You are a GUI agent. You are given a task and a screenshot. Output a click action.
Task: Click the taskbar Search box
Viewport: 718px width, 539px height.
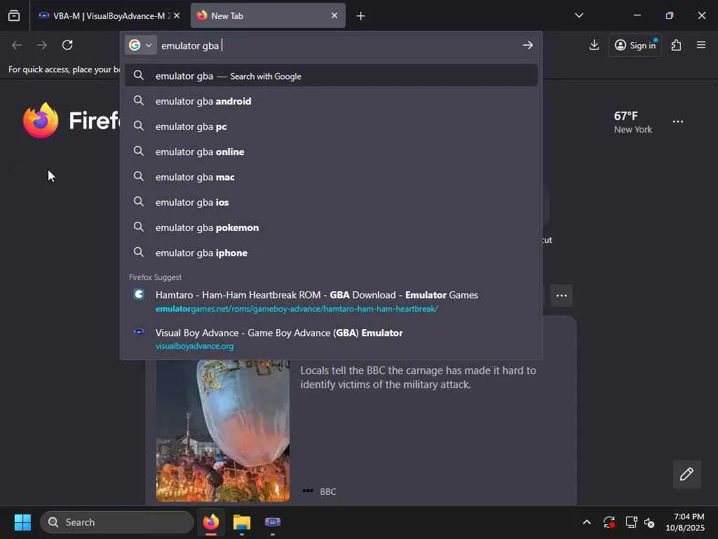[117, 522]
